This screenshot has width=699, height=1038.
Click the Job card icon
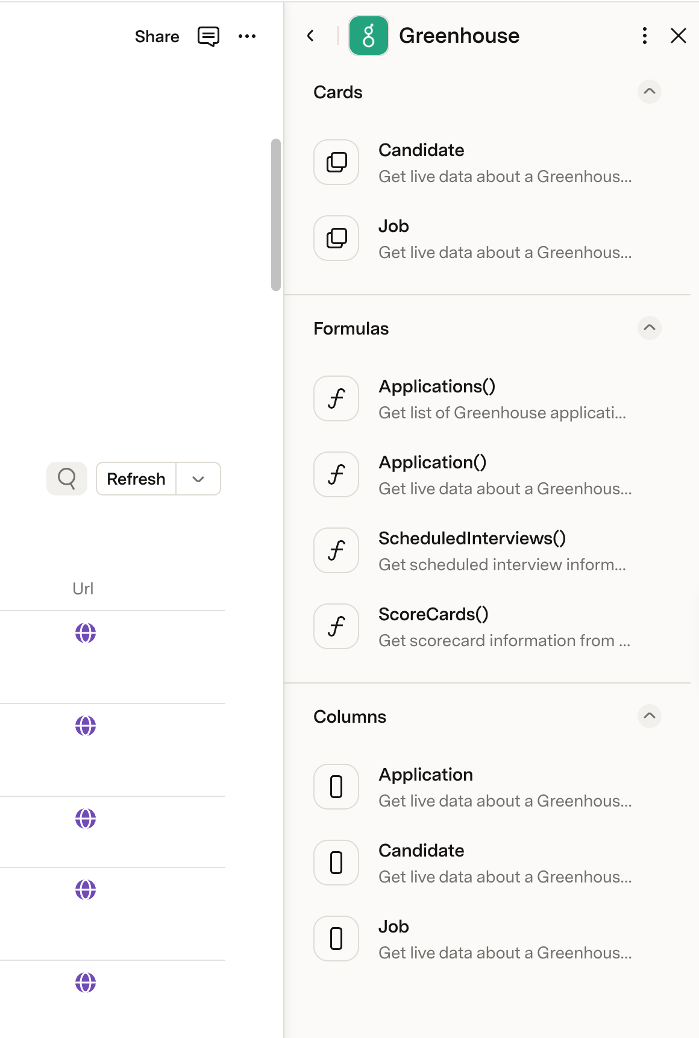tap(336, 238)
